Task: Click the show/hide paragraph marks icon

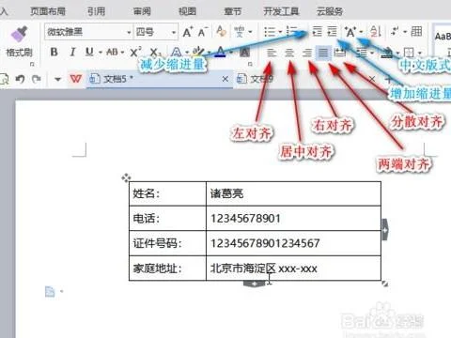Action: [396, 31]
